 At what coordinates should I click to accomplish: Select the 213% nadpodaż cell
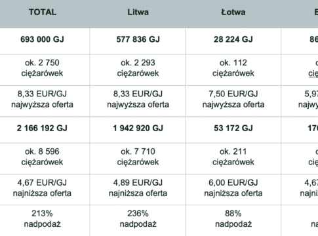pos(42,219)
